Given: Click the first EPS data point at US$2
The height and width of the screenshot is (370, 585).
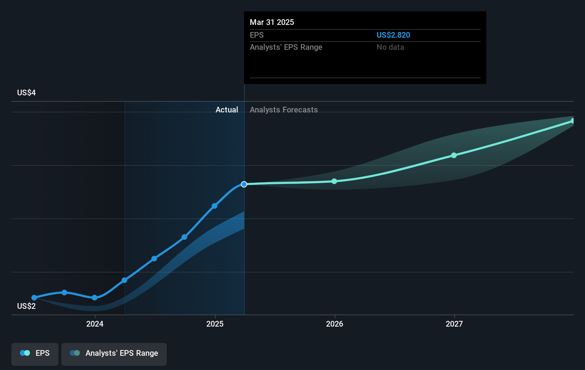Looking at the screenshot, I should point(34,298).
